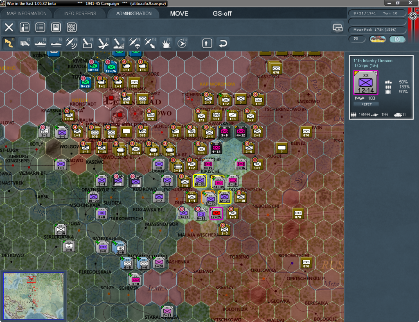Select the F5 air recon mode icon
419x322 pixels.
[72, 43]
